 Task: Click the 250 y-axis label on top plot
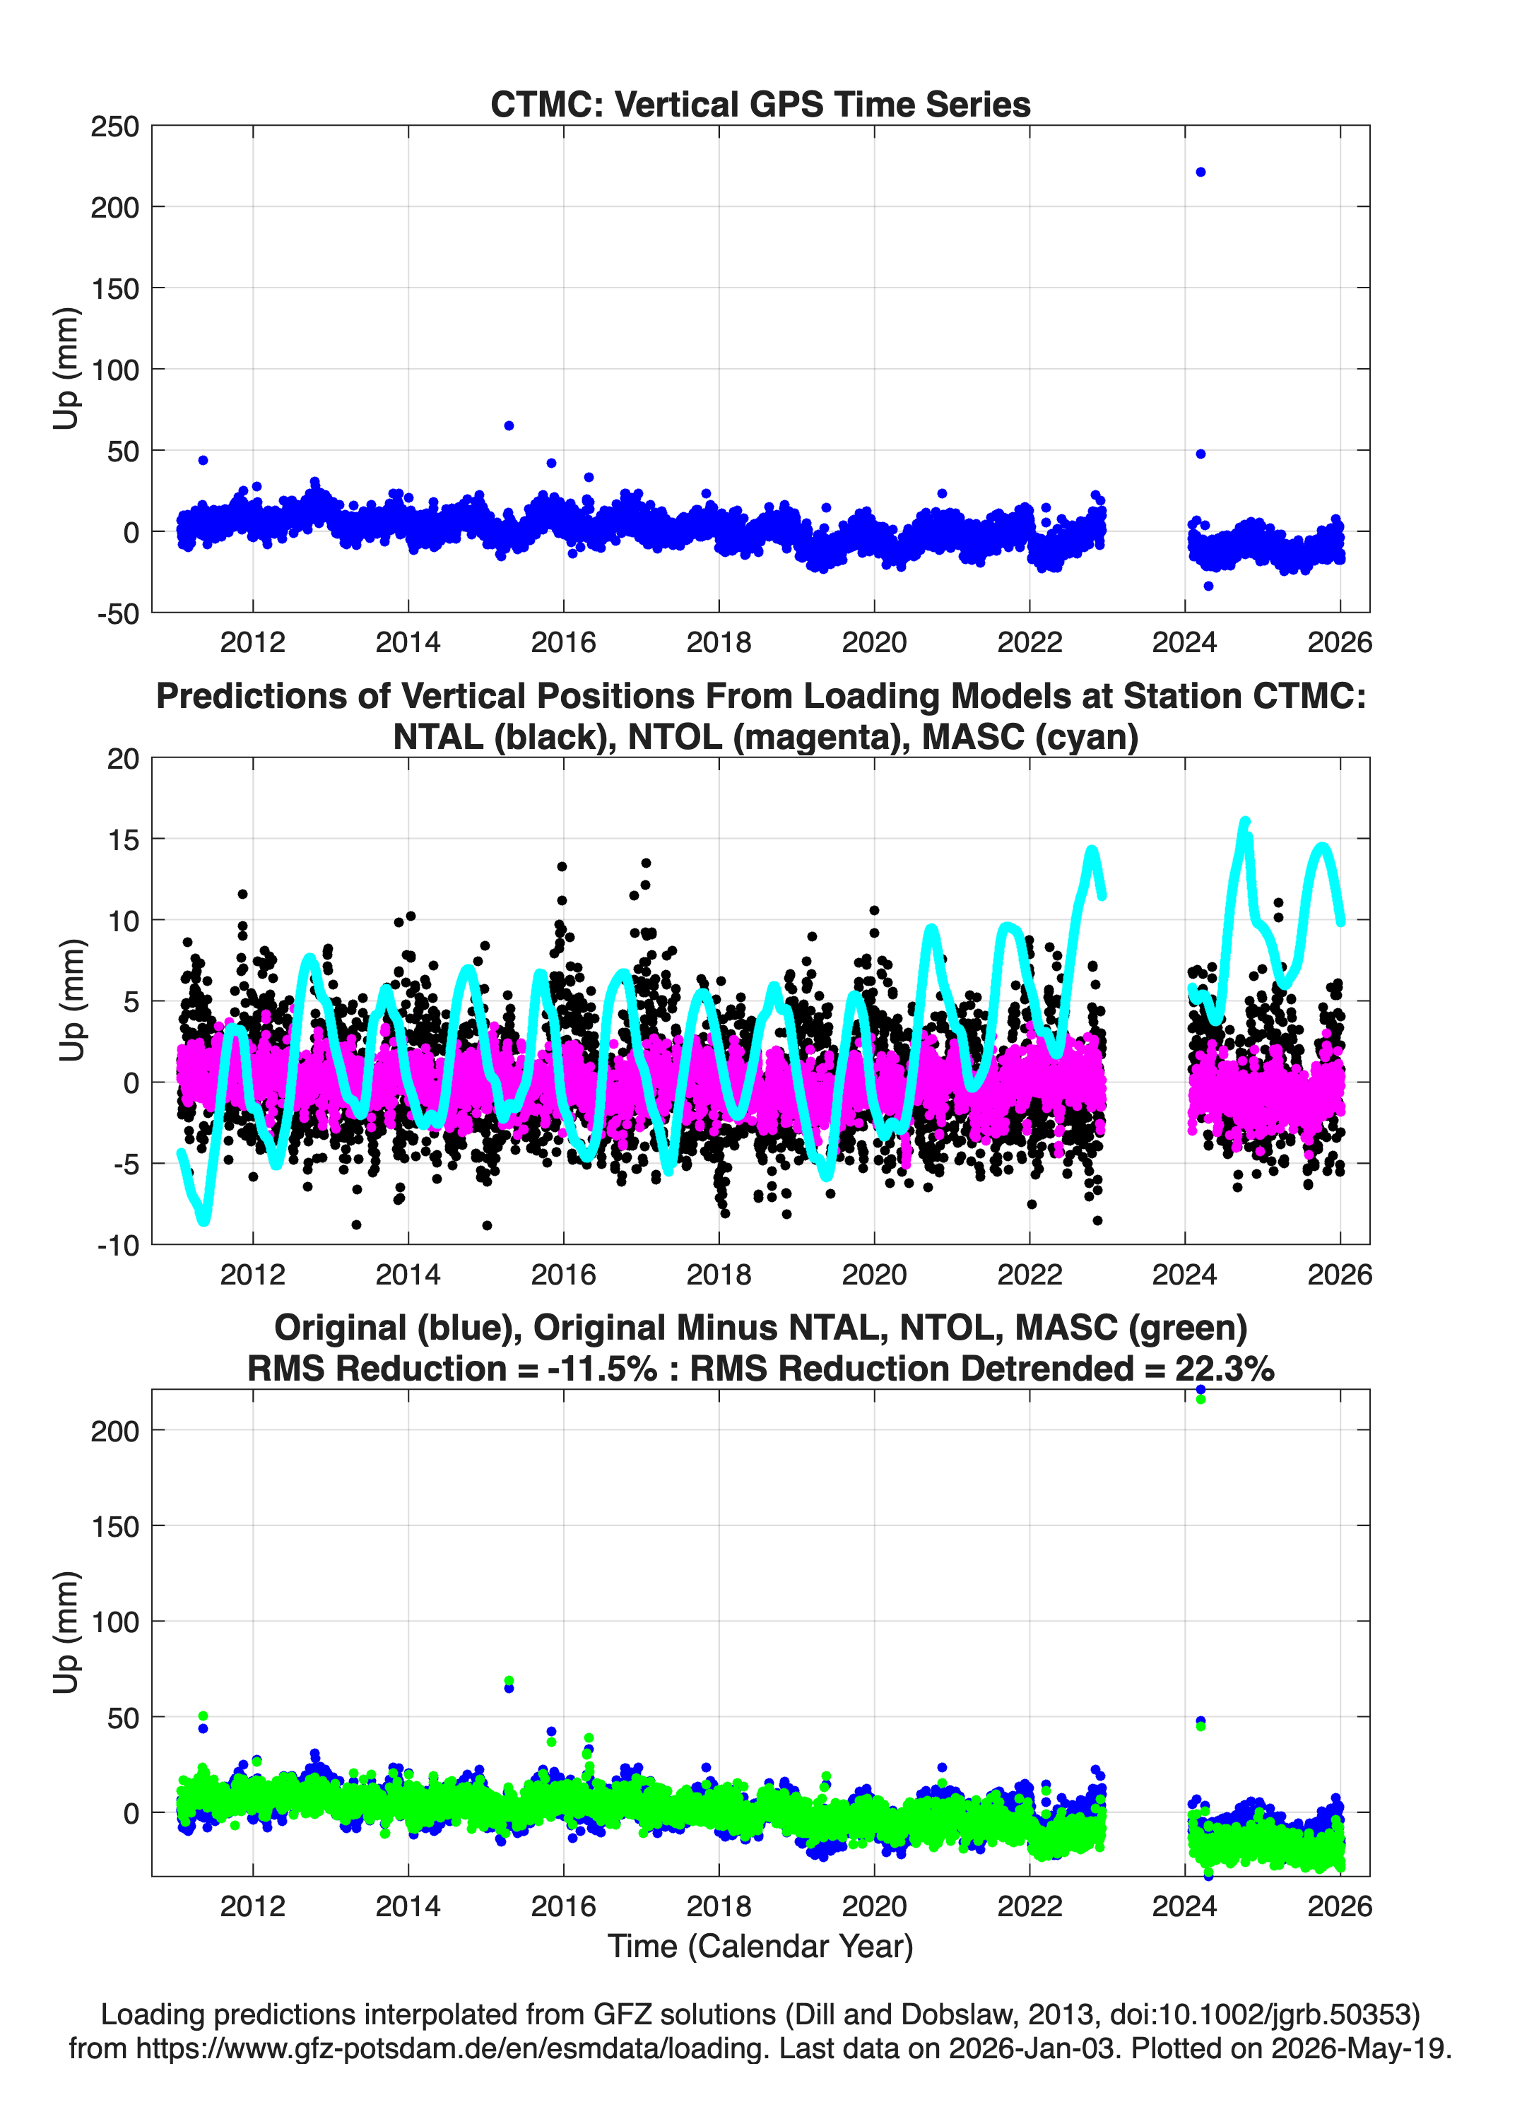115,126
